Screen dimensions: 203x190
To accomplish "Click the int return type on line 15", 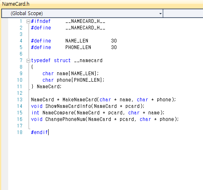I will coord(35,113).
